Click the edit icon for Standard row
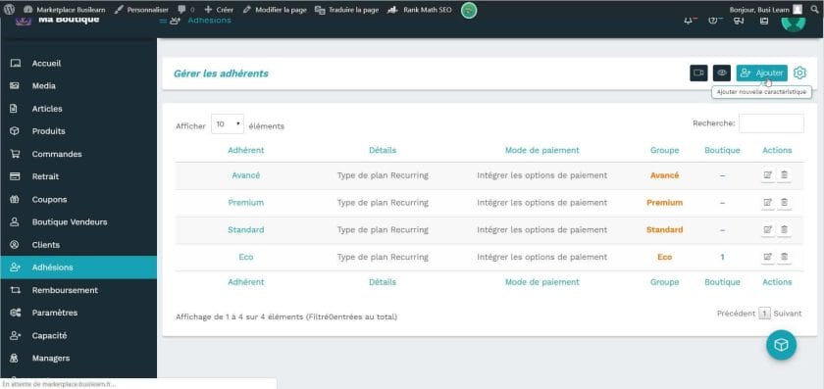 [x=768, y=230]
